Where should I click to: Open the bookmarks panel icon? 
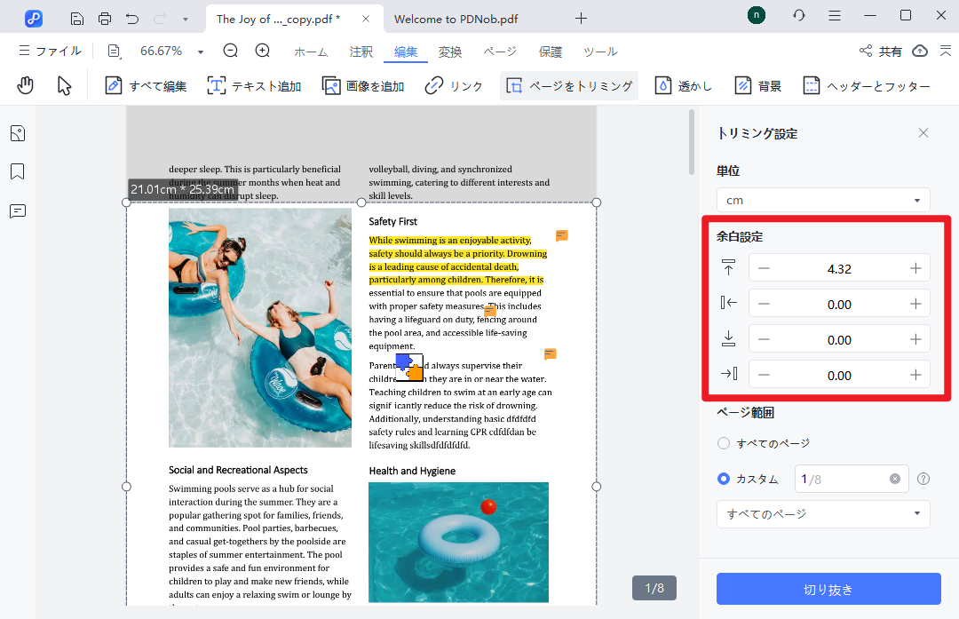tap(17, 171)
